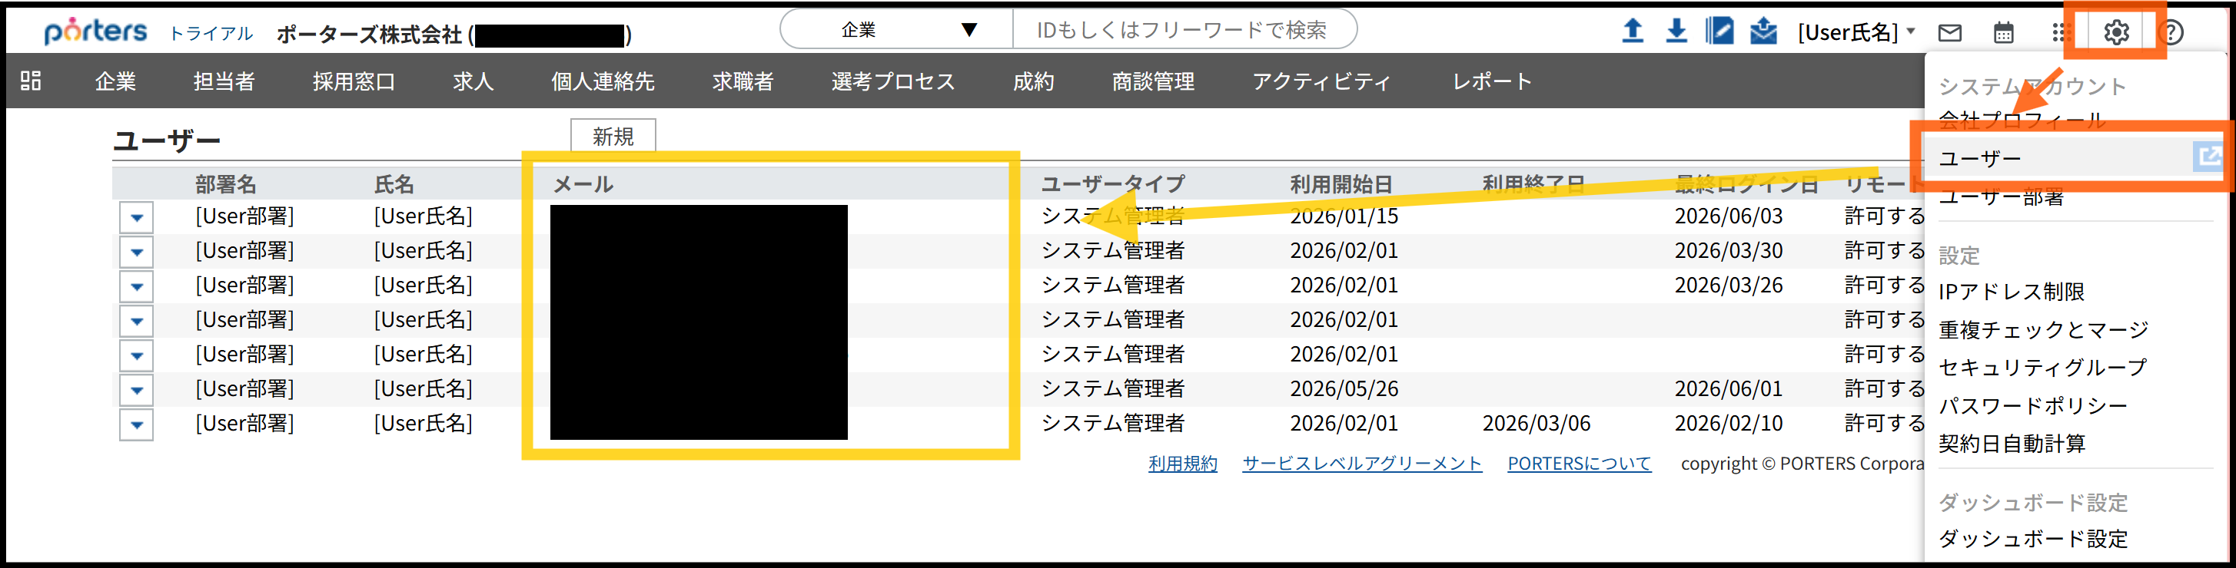Open row menu arrow for 2026/01/15 user
Image resolution: width=2236 pixels, height=568 pixels.
[x=136, y=216]
